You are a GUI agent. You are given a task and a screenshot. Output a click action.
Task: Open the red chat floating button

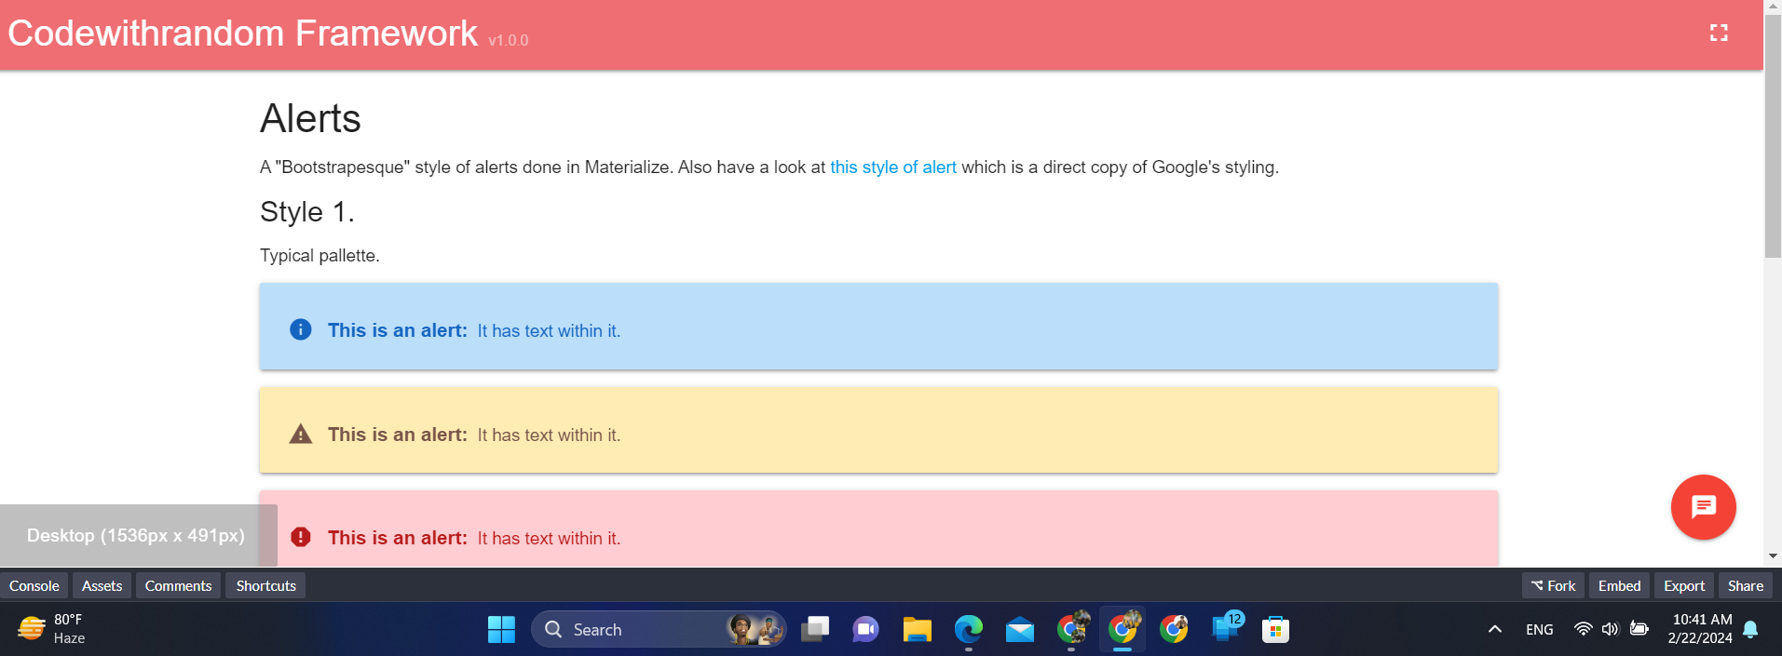pyautogui.click(x=1703, y=507)
